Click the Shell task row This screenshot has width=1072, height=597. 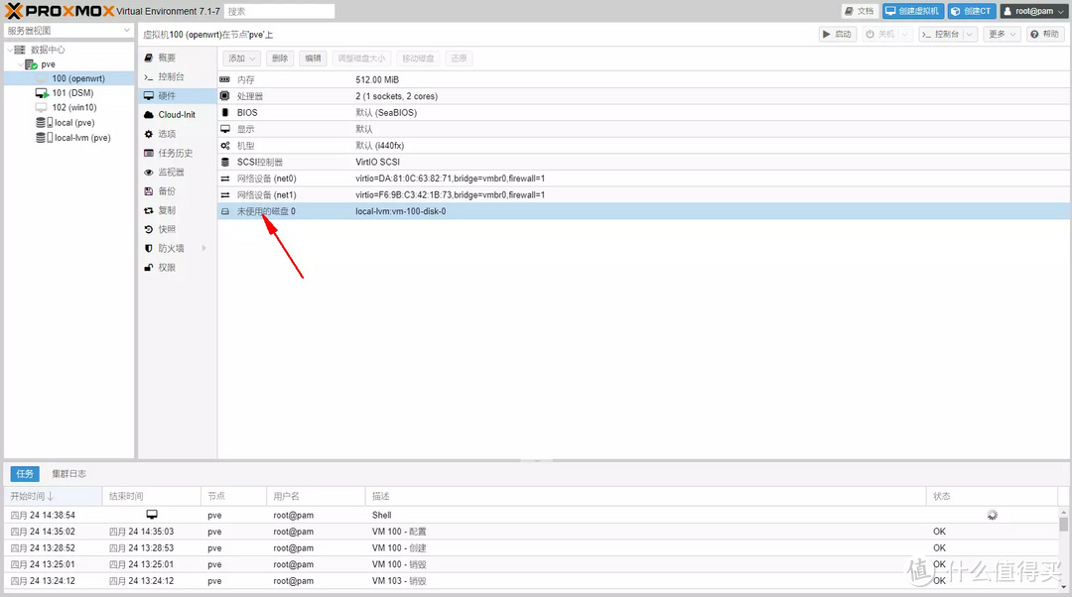(x=533, y=515)
